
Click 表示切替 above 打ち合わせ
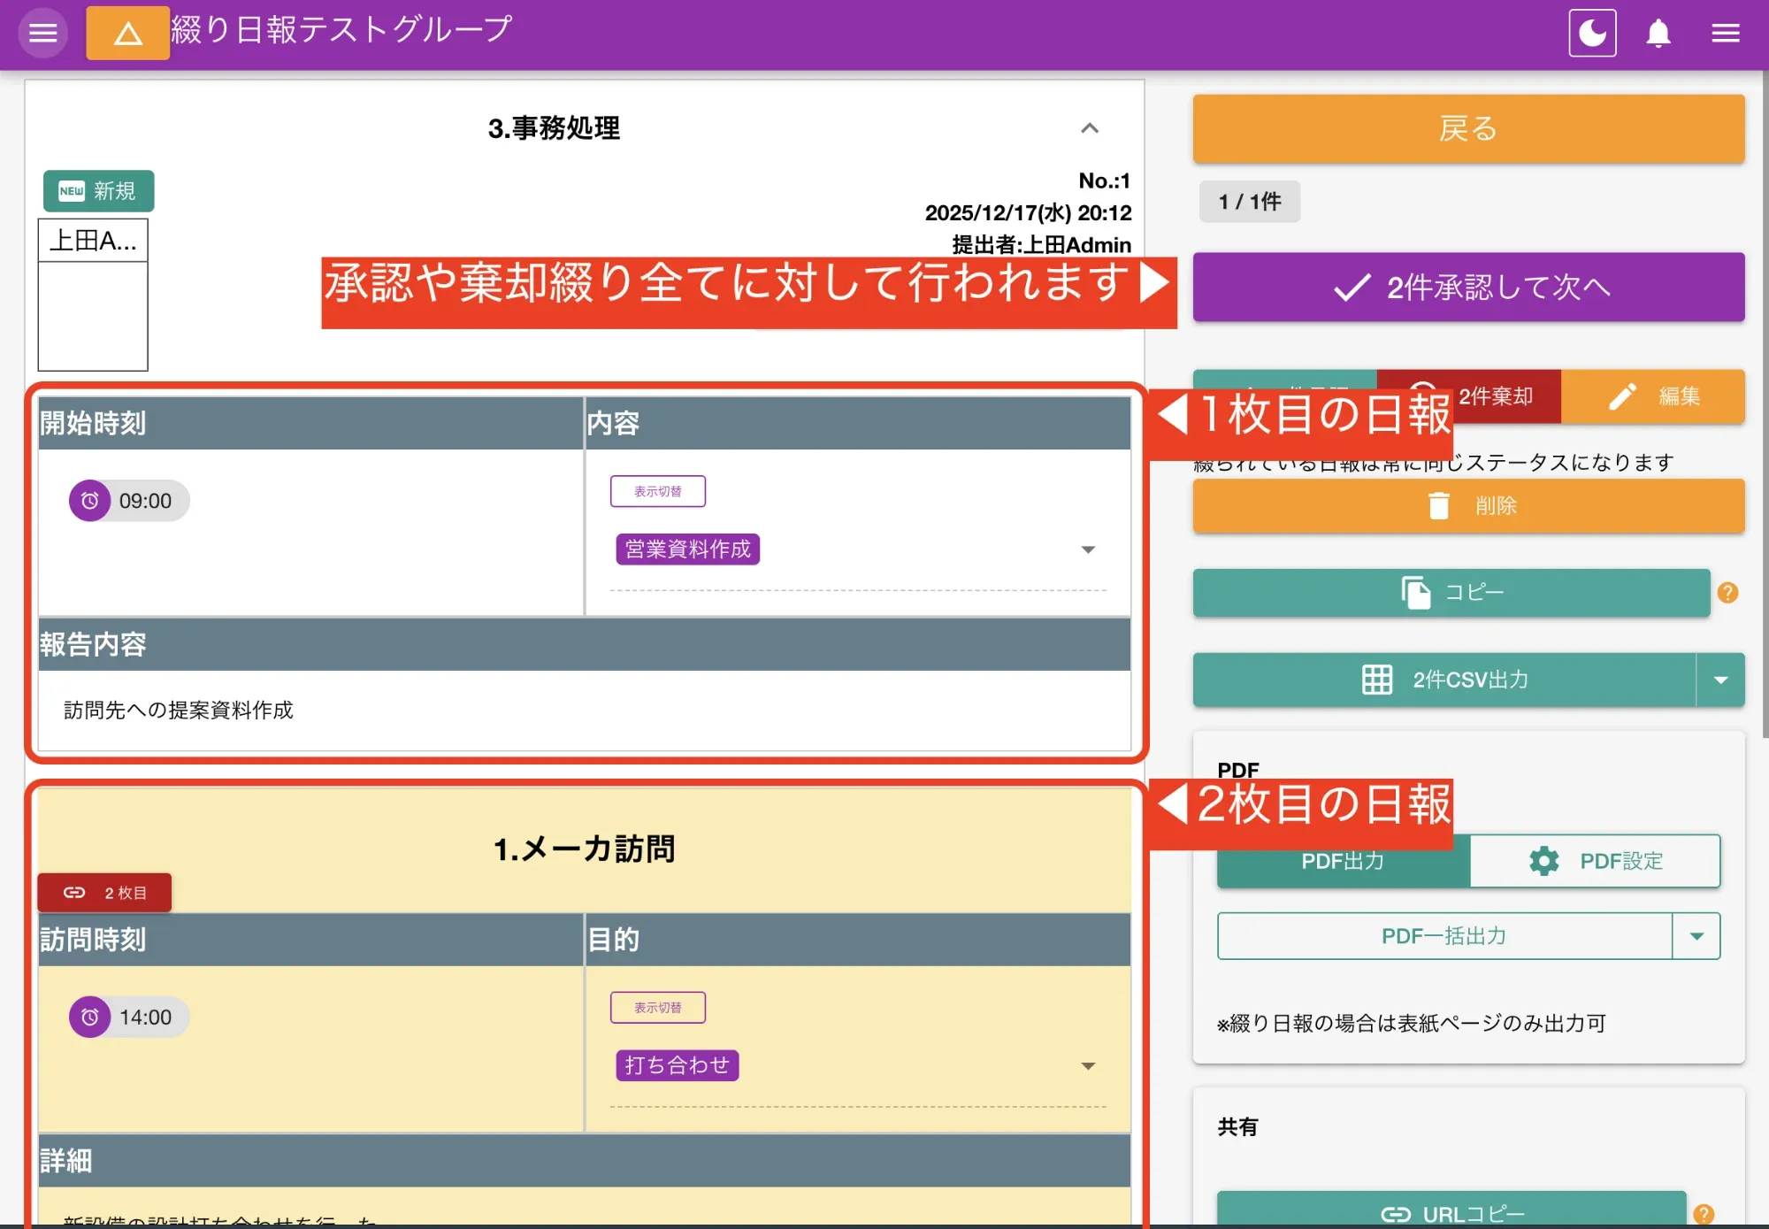point(657,1007)
